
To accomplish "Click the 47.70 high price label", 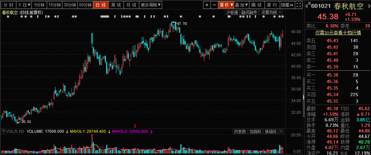I will pyautogui.click(x=182, y=24).
